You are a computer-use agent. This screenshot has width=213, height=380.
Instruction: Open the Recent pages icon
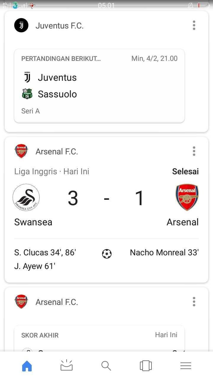pyautogui.click(x=146, y=365)
